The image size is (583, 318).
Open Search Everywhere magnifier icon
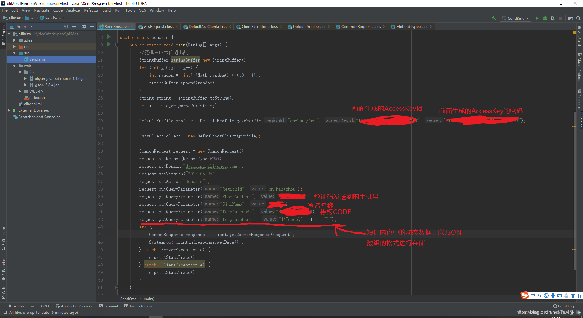click(578, 18)
